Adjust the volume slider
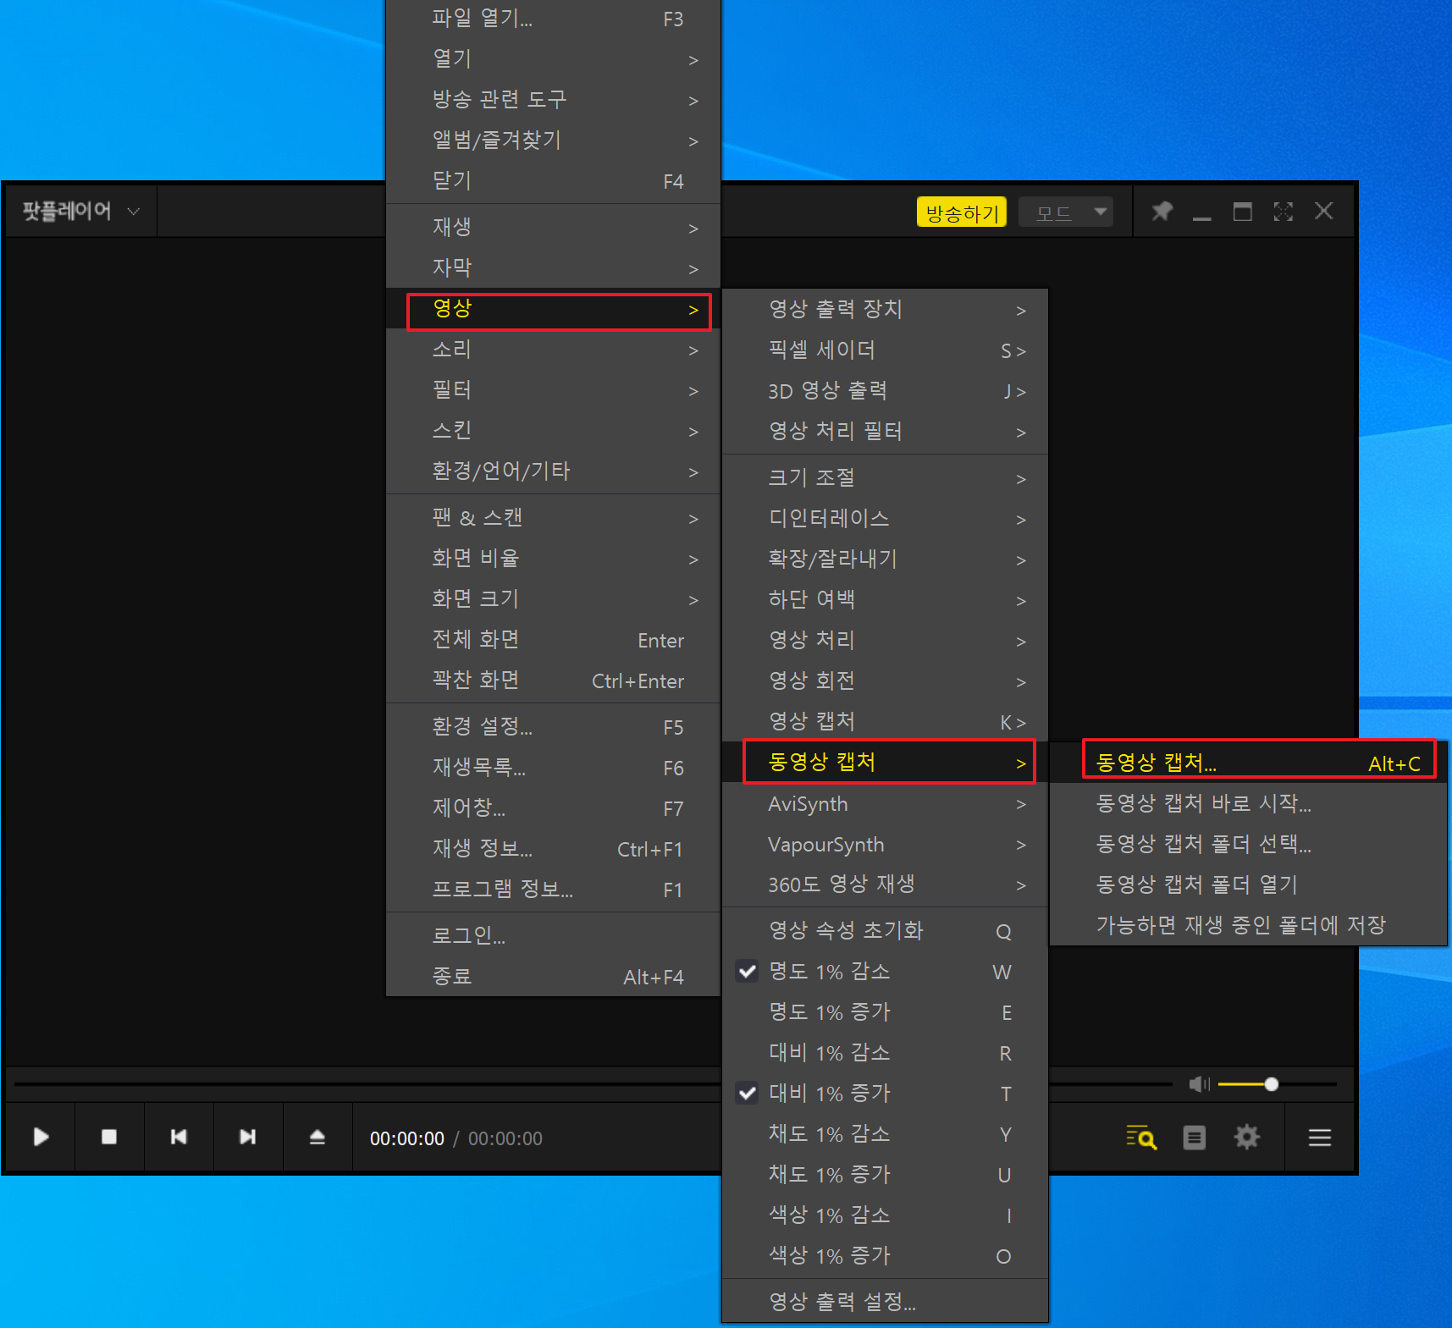This screenshot has width=1452, height=1328. click(x=1277, y=1084)
